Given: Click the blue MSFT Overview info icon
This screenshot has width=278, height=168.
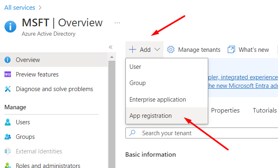Looking at the screenshot, I should pos(11,27).
